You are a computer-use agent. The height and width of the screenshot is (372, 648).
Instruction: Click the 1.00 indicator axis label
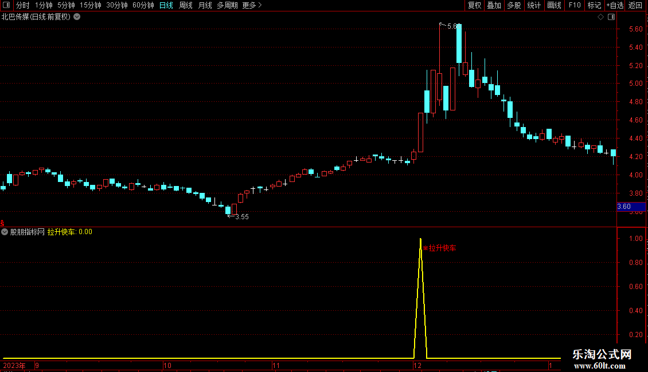pyautogui.click(x=635, y=239)
